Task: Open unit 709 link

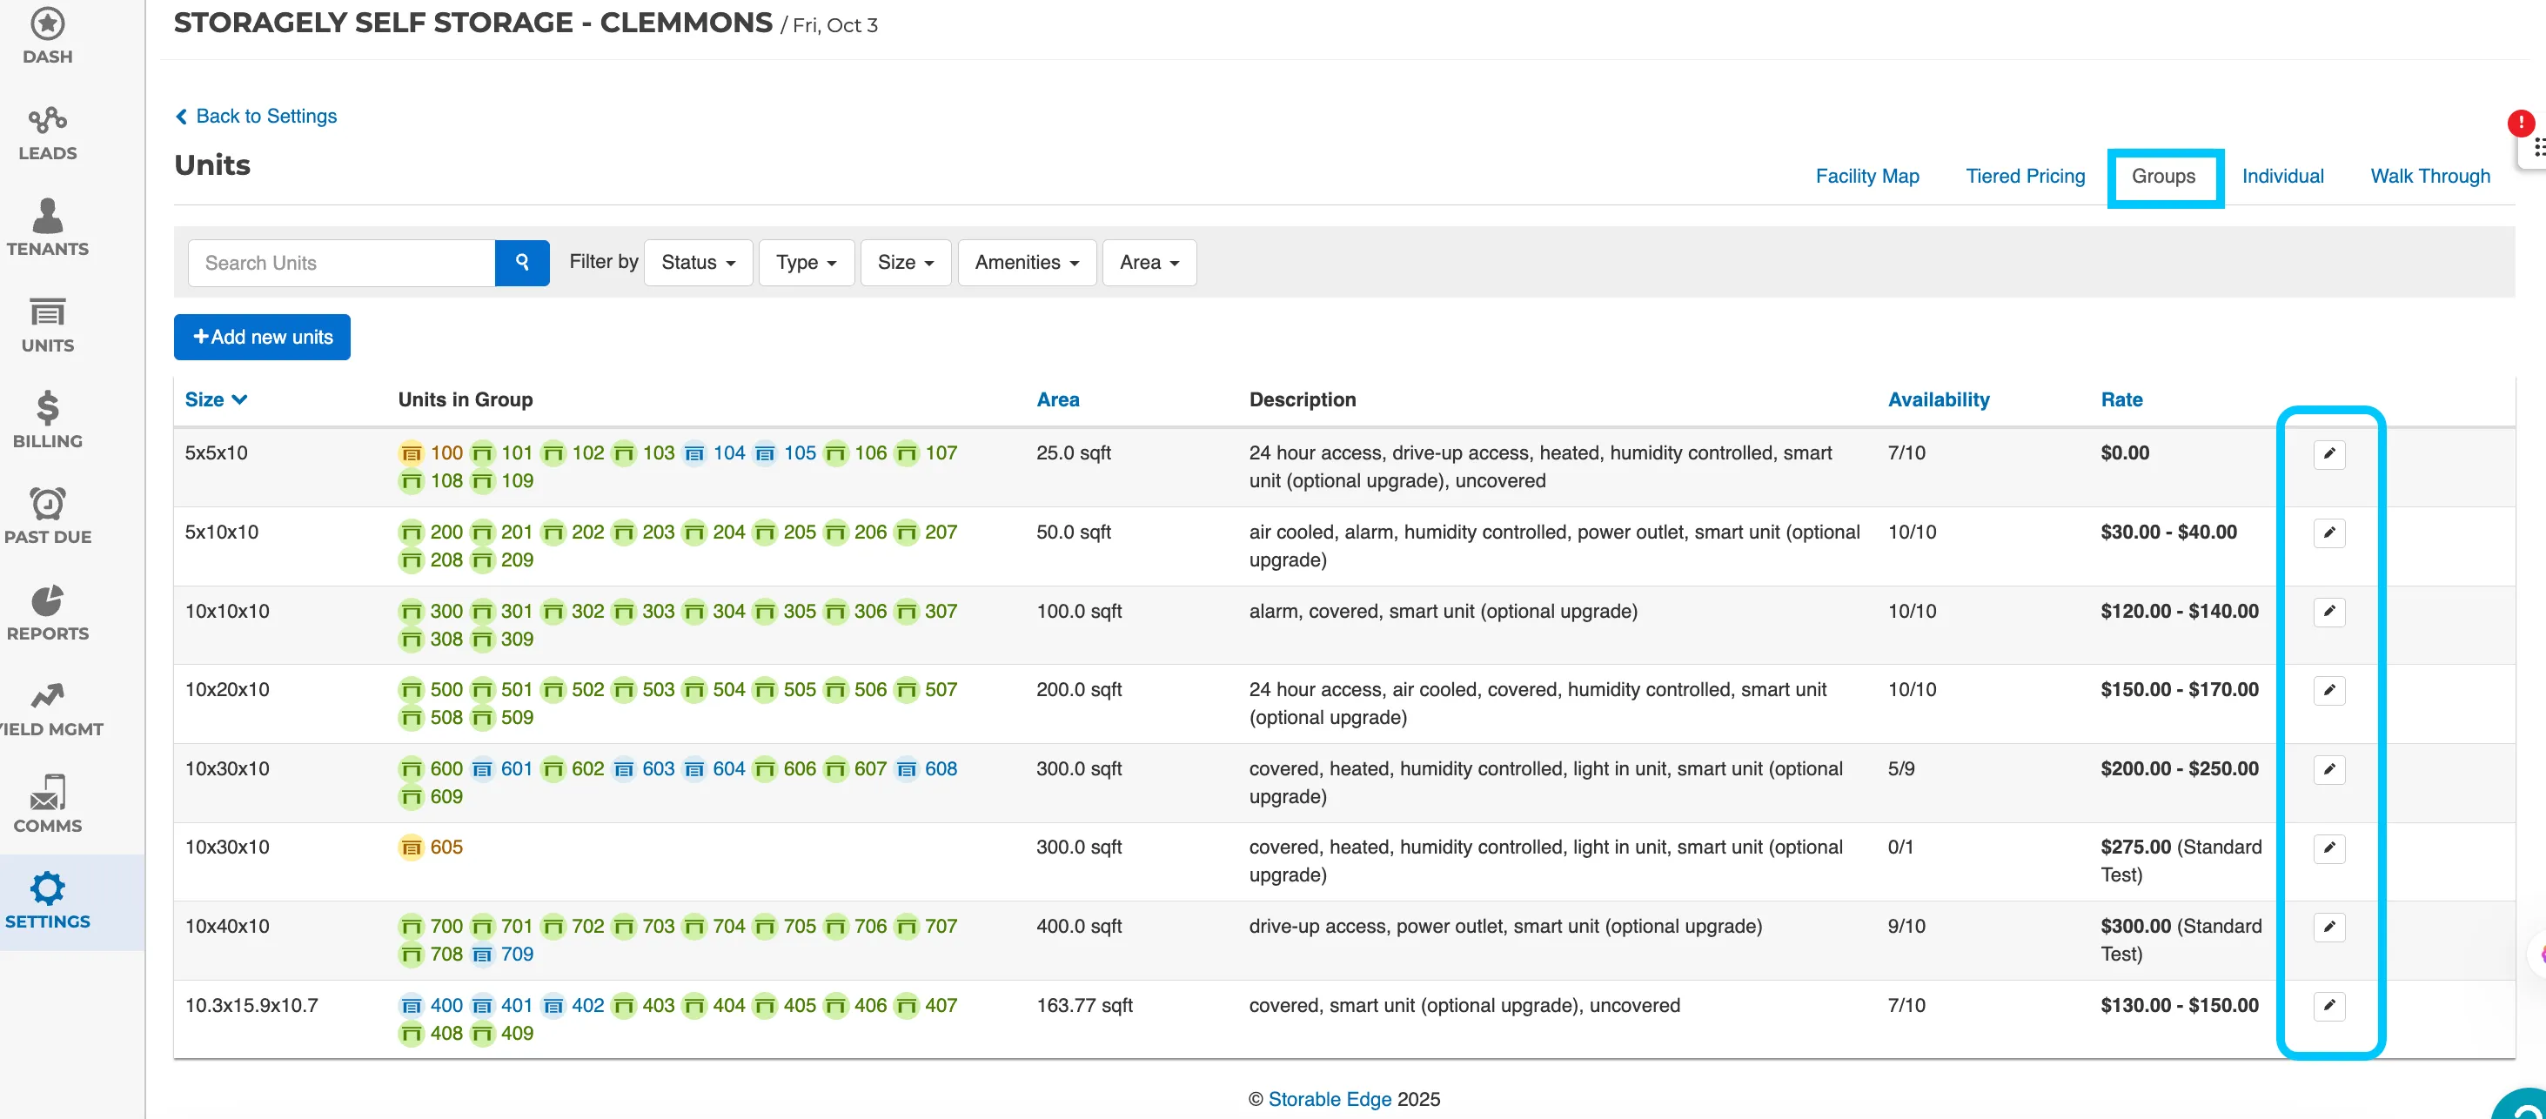Action: coord(517,954)
